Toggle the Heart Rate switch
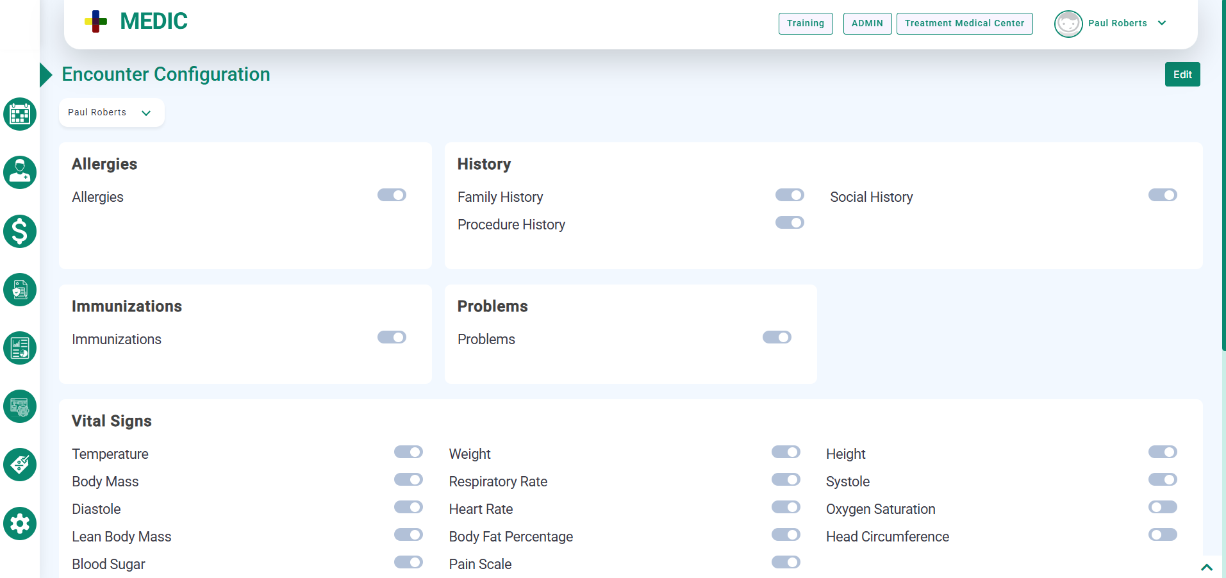Image resolution: width=1226 pixels, height=578 pixels. pyautogui.click(x=786, y=507)
